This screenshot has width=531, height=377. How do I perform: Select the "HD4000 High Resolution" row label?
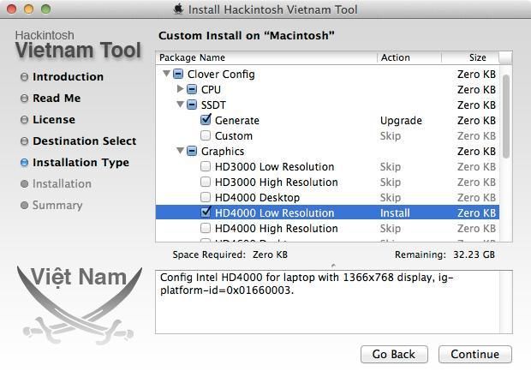(x=277, y=228)
